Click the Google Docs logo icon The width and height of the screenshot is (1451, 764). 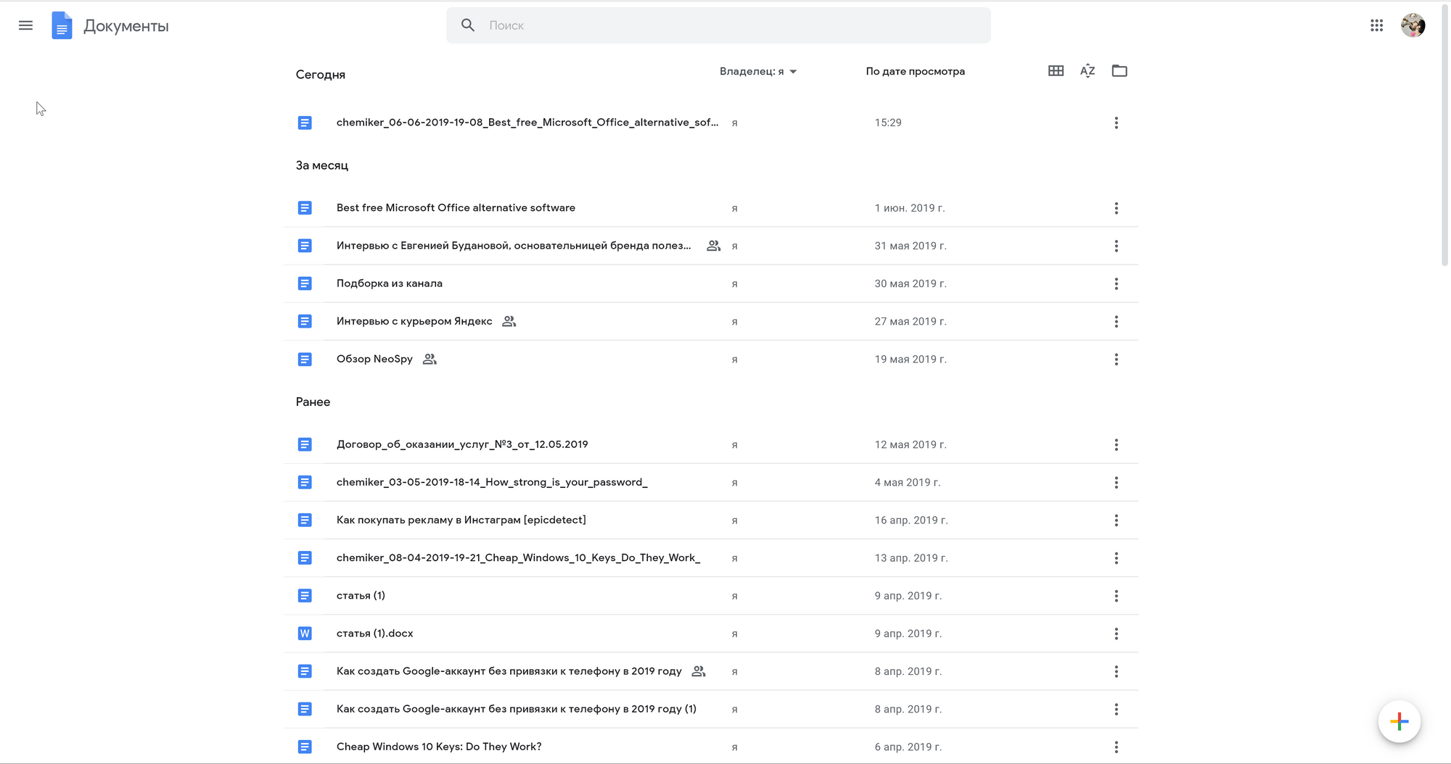(62, 25)
